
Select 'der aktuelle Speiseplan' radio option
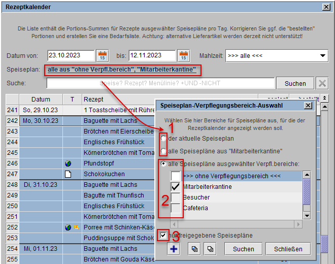(163, 139)
